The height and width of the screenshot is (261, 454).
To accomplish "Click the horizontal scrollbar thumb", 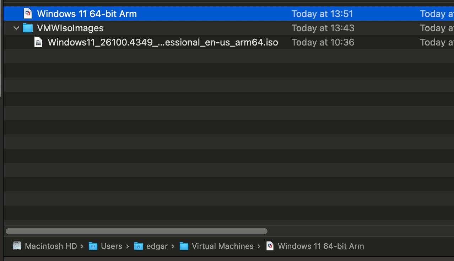I will coord(136,231).
